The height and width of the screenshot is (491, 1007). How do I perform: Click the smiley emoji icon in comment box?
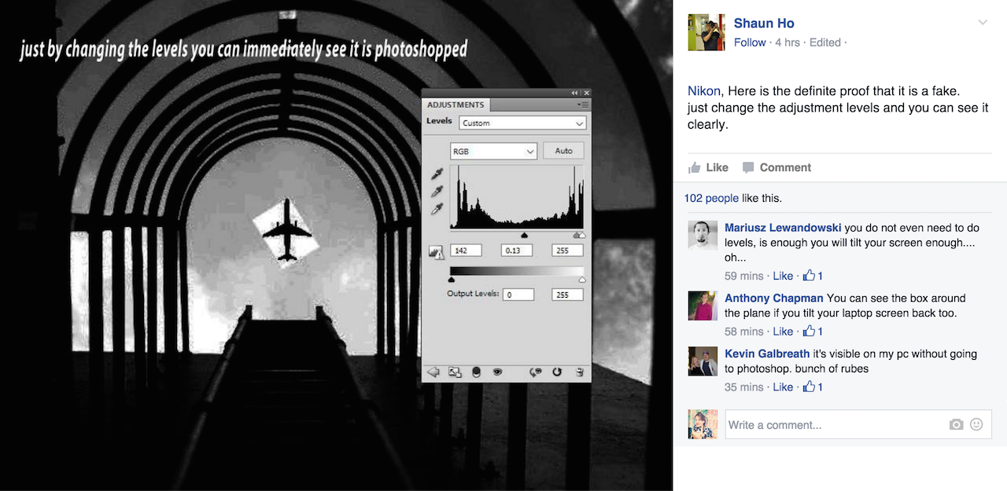coord(976,424)
